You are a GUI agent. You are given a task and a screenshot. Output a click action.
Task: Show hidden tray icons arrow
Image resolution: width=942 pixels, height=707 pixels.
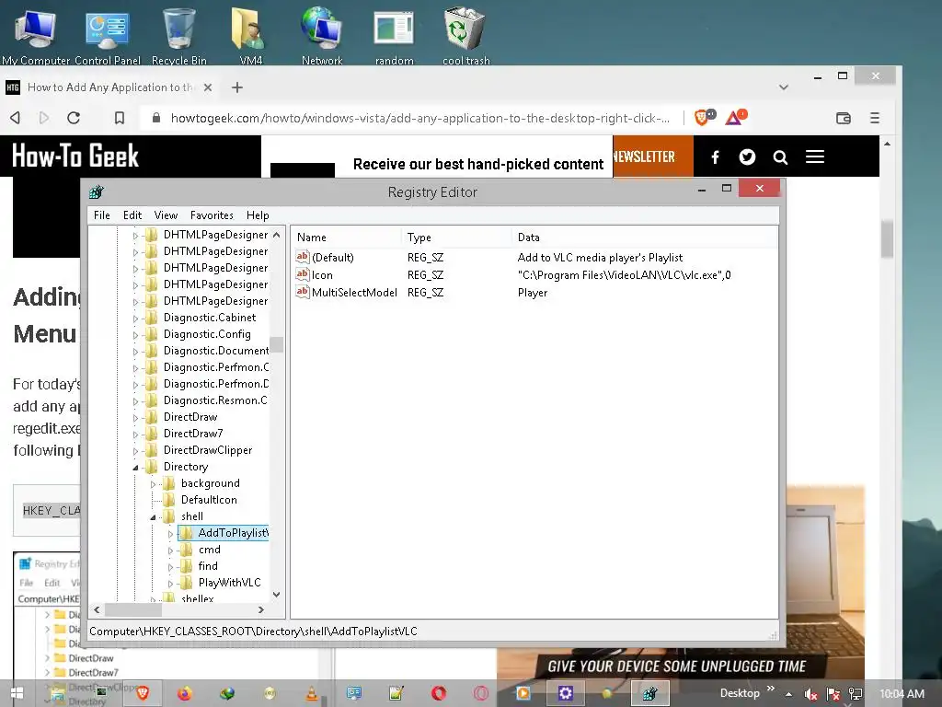pyautogui.click(x=788, y=694)
